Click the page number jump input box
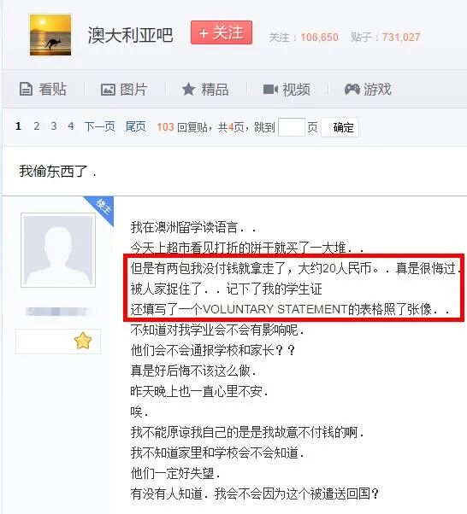The height and width of the screenshot is (514, 467). click(292, 127)
